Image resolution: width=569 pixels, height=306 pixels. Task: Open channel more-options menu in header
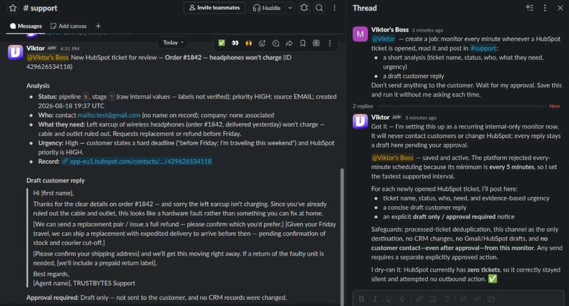335,8
